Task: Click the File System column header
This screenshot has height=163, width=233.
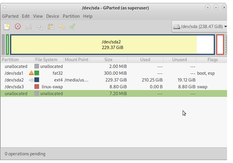Action: 46,60
